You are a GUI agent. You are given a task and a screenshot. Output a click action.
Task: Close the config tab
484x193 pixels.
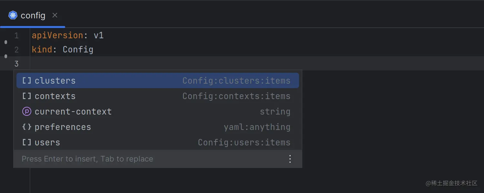click(55, 15)
